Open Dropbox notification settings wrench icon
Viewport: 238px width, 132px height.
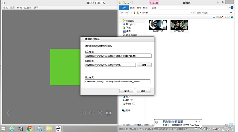tap(196, 121)
